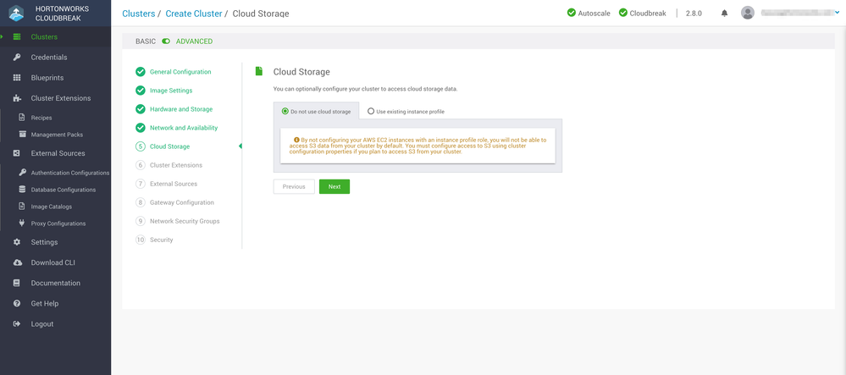Go to the Create Cluster breadcrumb link

coord(194,14)
